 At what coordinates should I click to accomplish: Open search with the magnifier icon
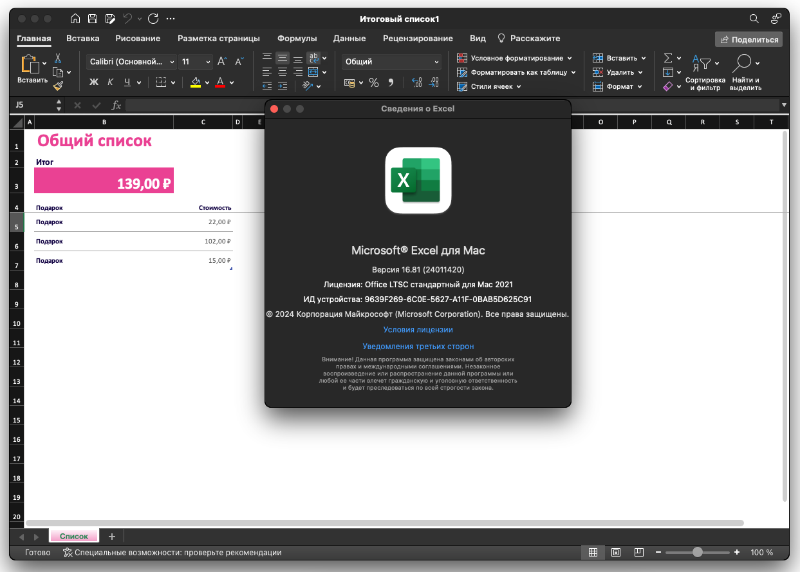coord(754,19)
